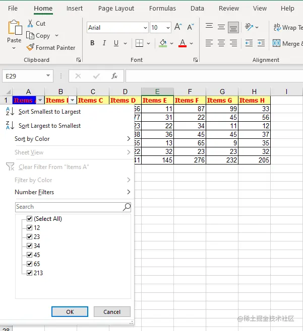Open the font size dropdown
Image resolution: width=303 pixels, height=331 pixels.
[x=168, y=28]
